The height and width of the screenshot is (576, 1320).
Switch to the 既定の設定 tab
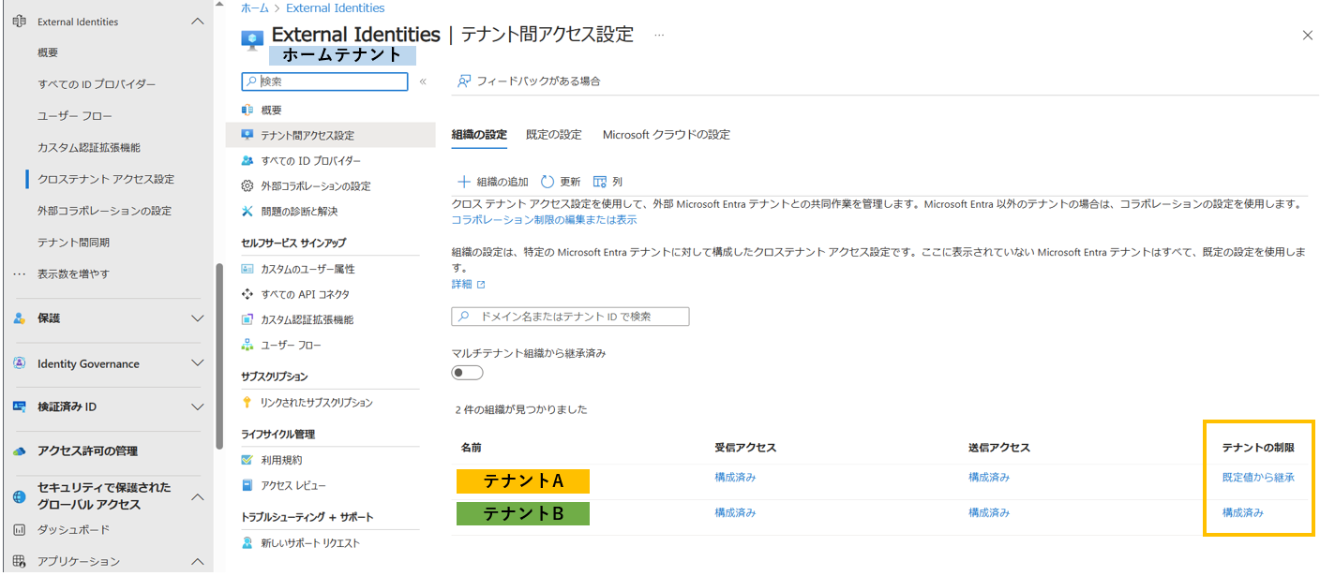point(554,134)
